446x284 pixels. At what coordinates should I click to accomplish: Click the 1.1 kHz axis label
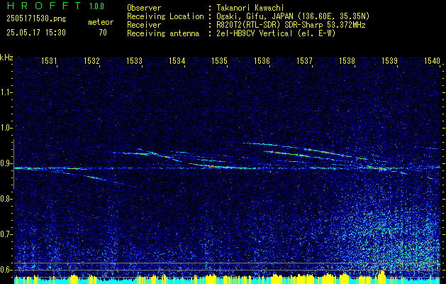[6, 92]
